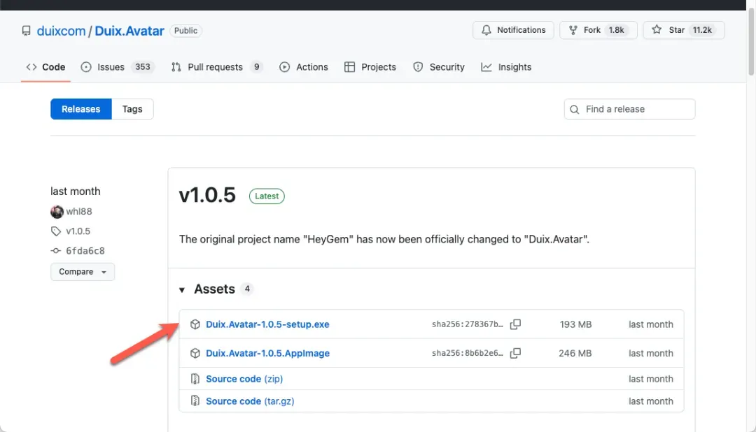Click the commit 6fda6c8 link
Viewport: 756px width, 432px height.
point(85,251)
